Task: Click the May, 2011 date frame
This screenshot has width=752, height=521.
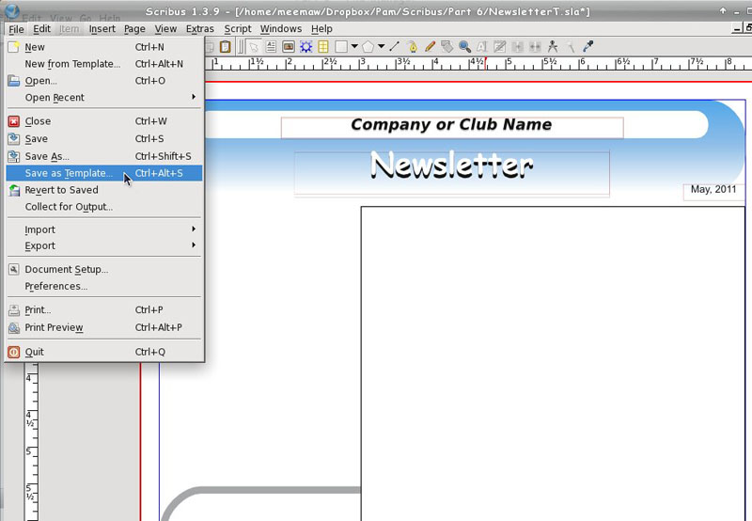Action: click(x=713, y=192)
